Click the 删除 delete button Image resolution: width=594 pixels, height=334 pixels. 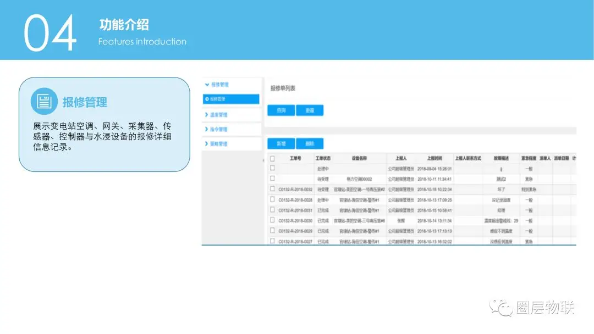point(310,144)
